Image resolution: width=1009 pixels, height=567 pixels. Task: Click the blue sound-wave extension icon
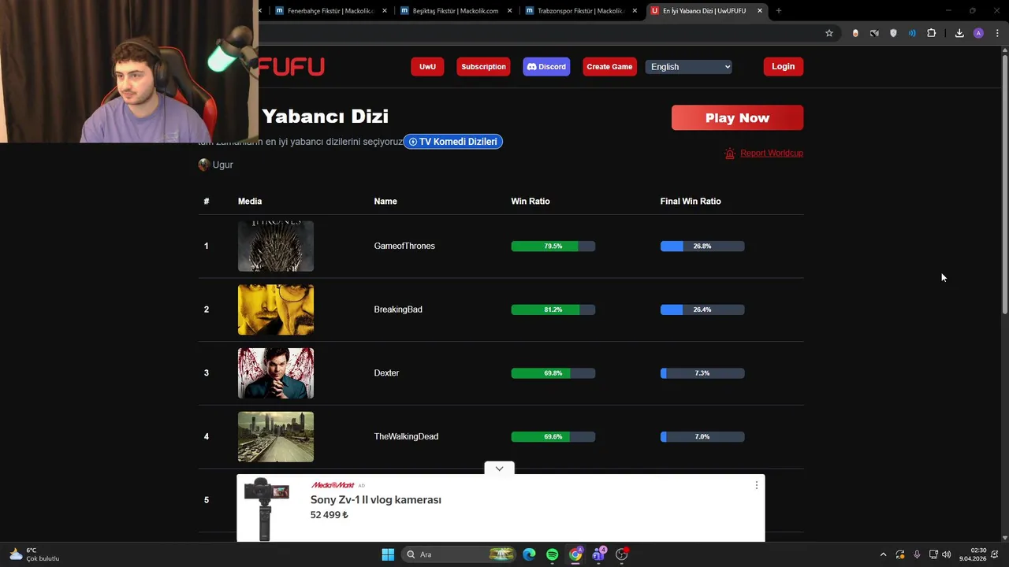[x=912, y=33]
